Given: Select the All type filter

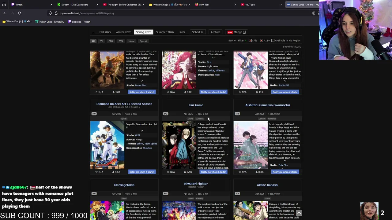Looking at the screenshot, I should point(93,41).
